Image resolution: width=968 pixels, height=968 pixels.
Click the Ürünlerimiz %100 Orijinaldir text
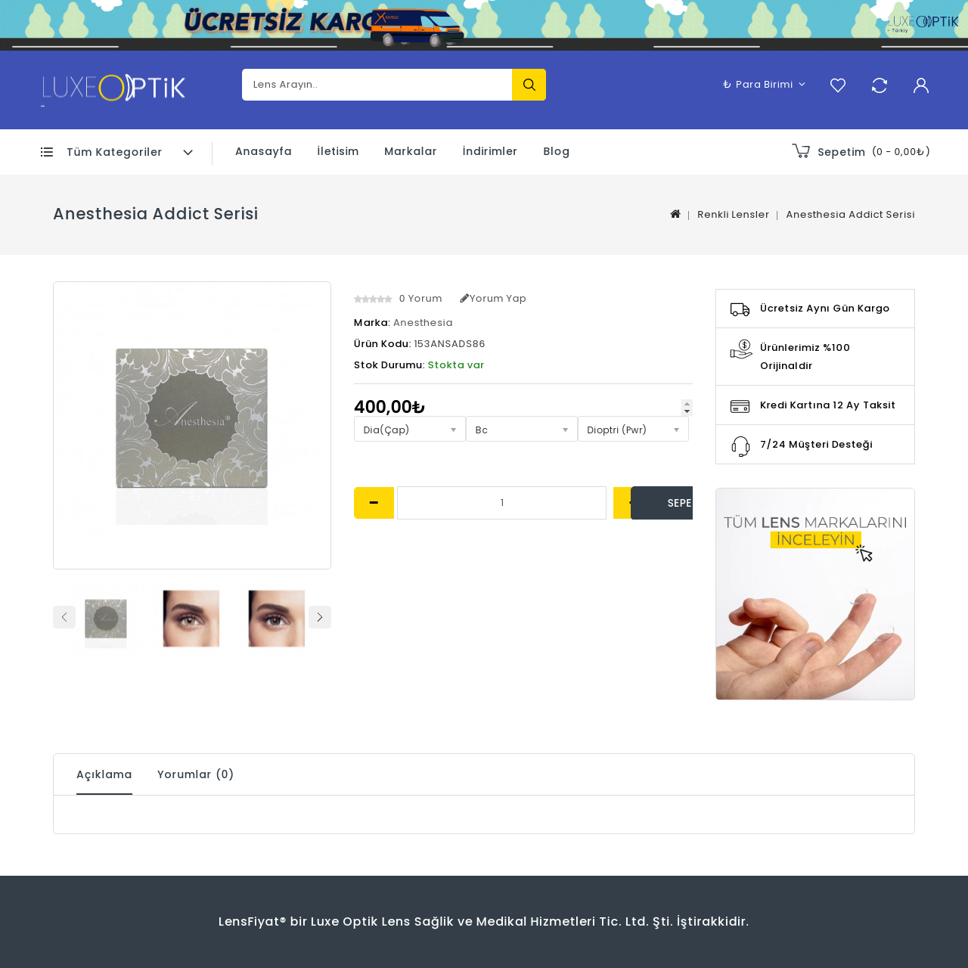pyautogui.click(x=805, y=357)
